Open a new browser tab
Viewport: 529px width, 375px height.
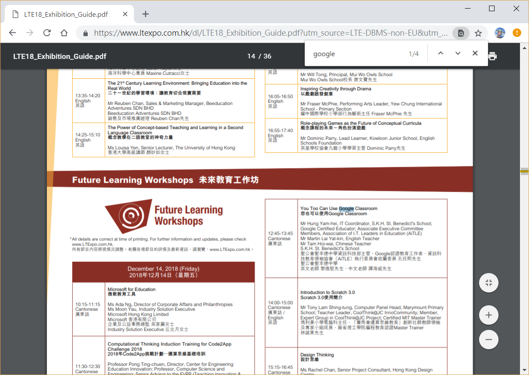[145, 14]
